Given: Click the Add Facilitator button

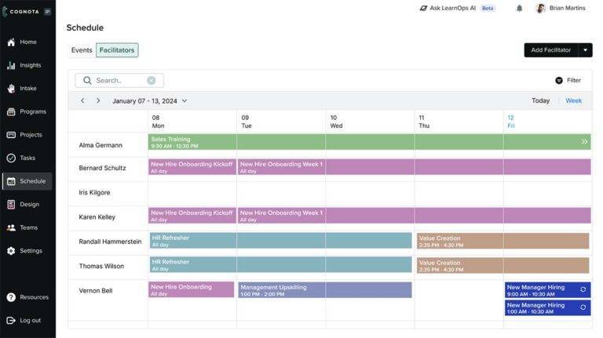Looking at the screenshot, I should [x=550, y=50].
